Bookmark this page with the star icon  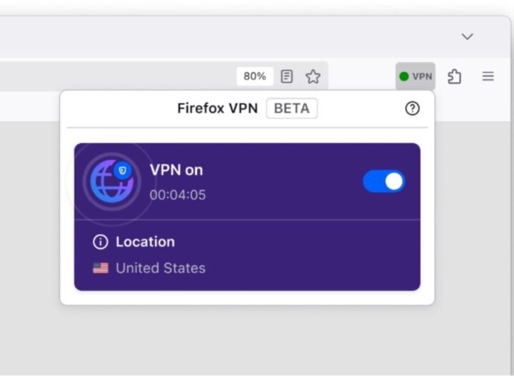click(x=313, y=76)
